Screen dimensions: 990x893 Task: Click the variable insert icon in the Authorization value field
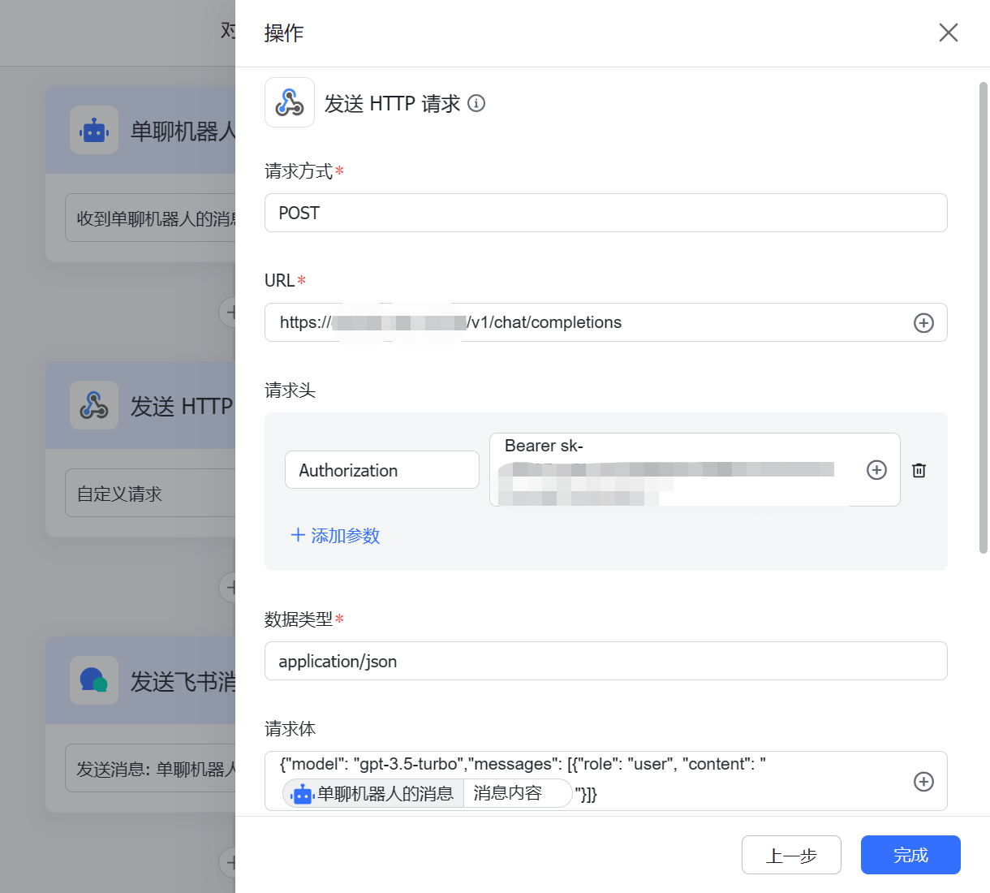click(x=876, y=469)
